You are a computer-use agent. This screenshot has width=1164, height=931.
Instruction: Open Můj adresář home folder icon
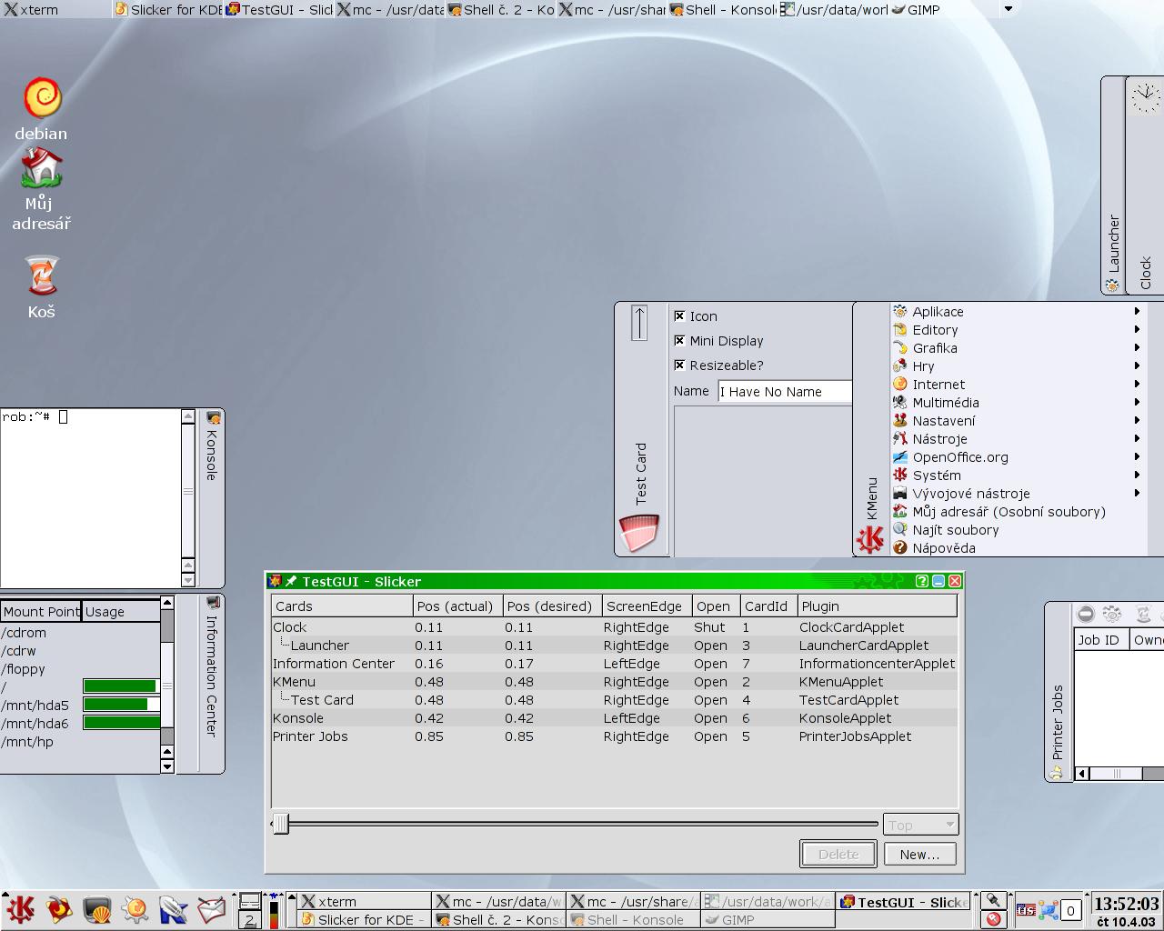41,169
